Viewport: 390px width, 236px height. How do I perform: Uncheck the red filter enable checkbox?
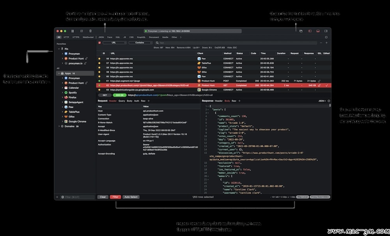click(99, 43)
